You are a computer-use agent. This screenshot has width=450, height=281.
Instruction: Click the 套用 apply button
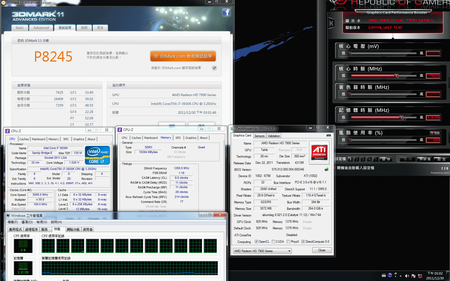point(408,159)
